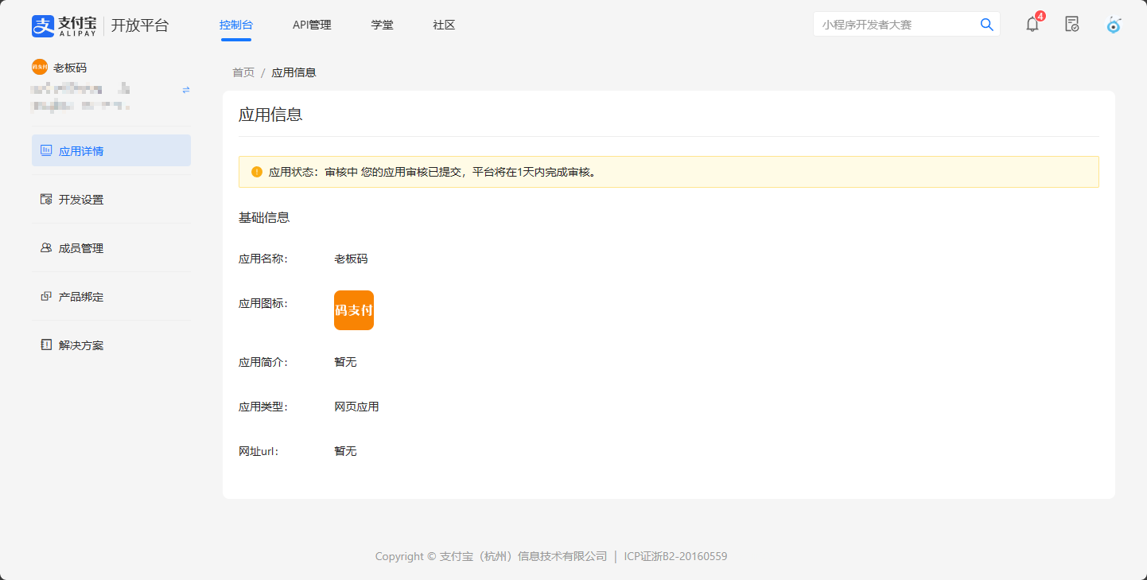The width and height of the screenshot is (1147, 580).
Task: Click the switch account arrows icon
Action: 186,90
